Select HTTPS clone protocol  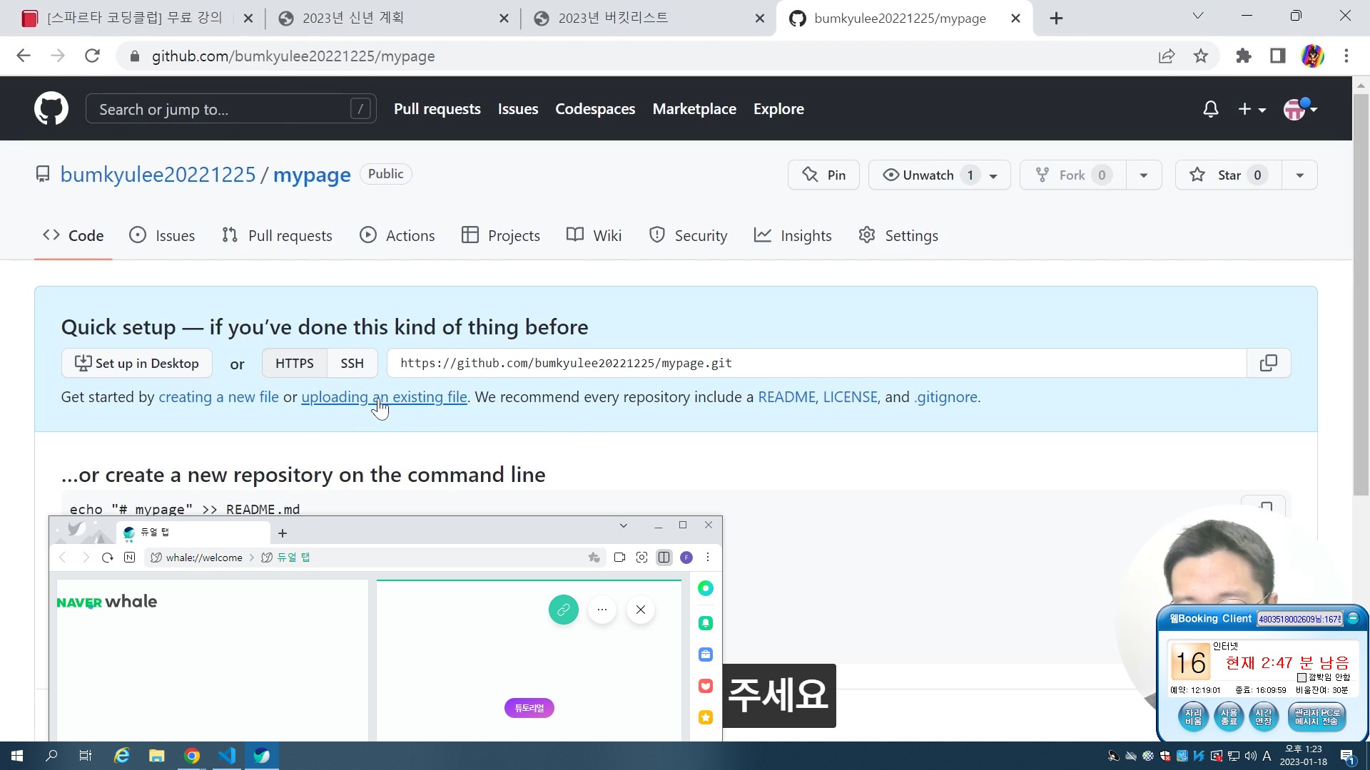pyautogui.click(x=294, y=363)
